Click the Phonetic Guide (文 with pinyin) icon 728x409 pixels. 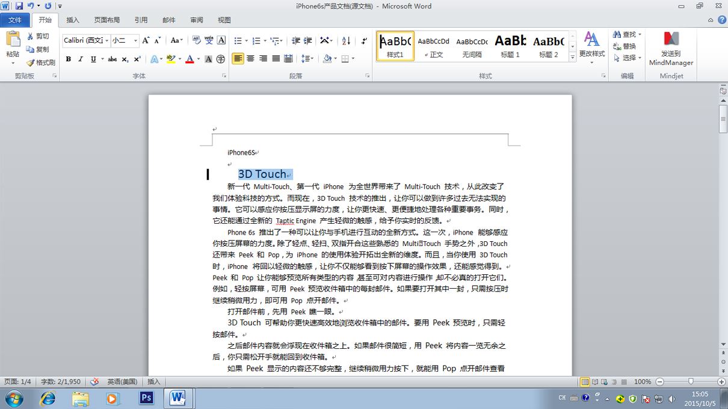pyautogui.click(x=209, y=40)
